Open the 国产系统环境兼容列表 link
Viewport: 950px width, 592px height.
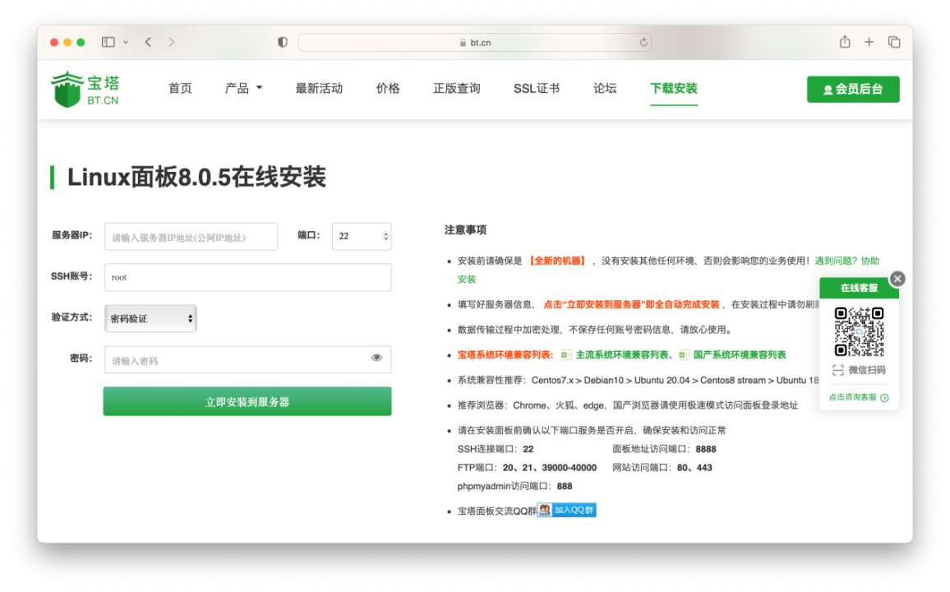tap(740, 355)
